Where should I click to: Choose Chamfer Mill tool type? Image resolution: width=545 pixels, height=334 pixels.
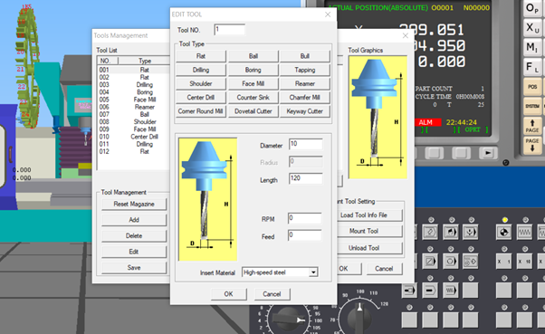(305, 98)
